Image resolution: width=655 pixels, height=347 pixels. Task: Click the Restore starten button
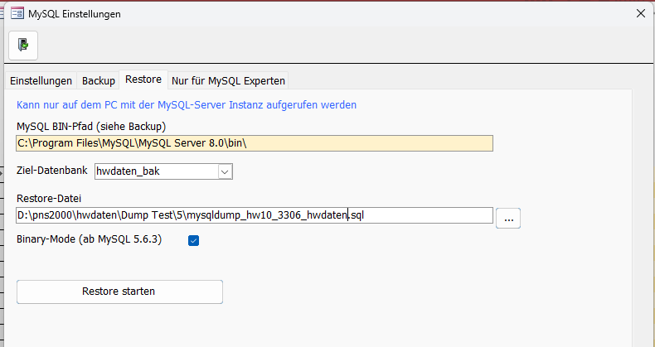(x=119, y=292)
